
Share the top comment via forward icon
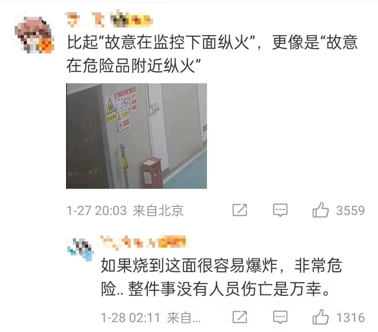(240, 210)
